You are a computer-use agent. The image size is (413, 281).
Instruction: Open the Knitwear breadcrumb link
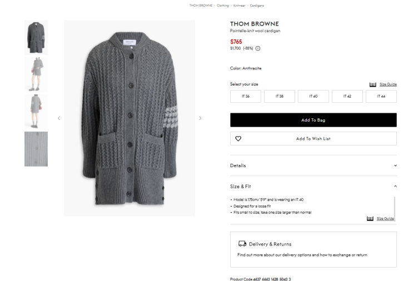[x=240, y=5]
